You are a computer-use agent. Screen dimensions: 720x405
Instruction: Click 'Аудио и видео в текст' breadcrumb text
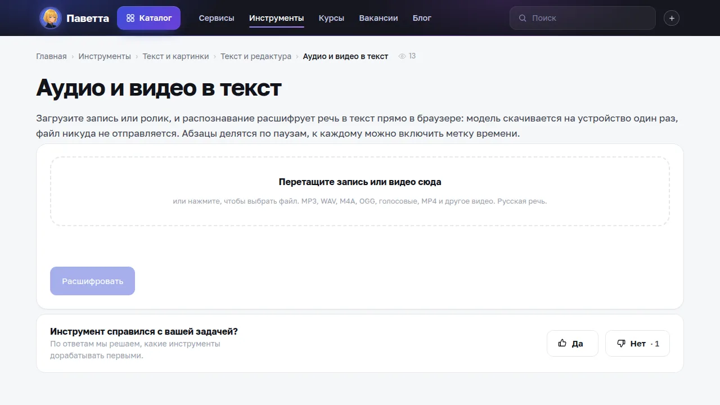point(345,56)
